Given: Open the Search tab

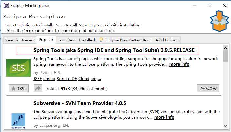Looking at the screenshot, I should [x=12, y=40].
